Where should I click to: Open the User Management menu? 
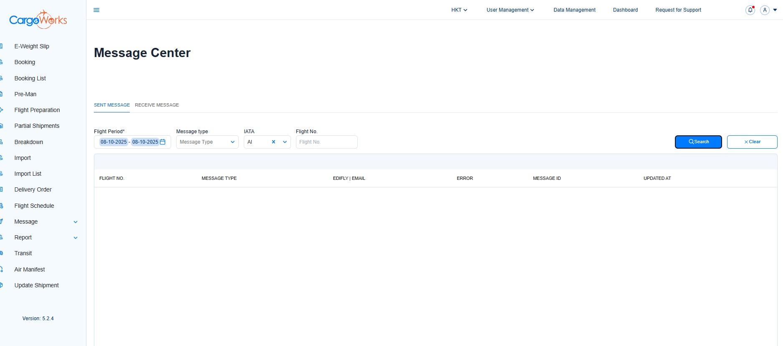(510, 10)
